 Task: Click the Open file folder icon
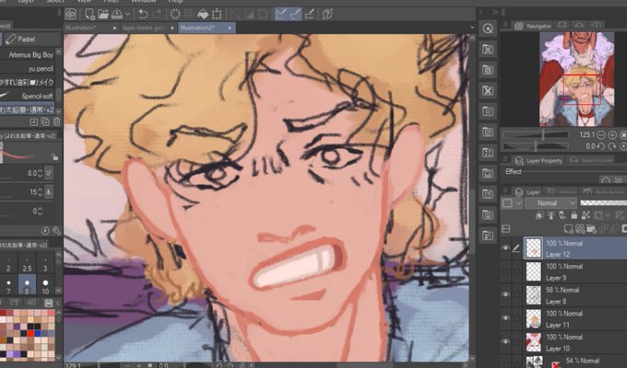pyautogui.click(x=103, y=15)
